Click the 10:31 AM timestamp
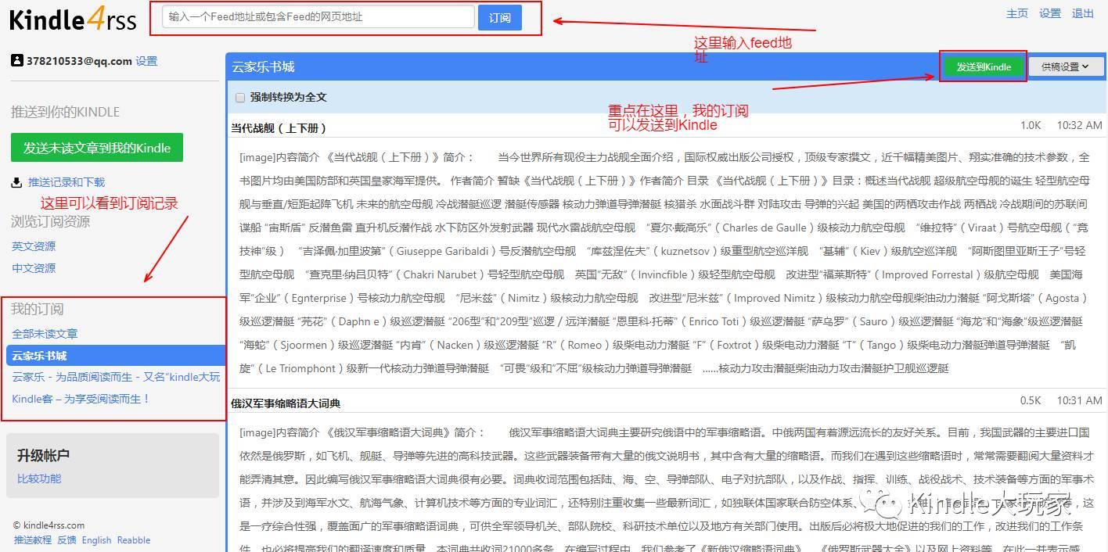The width and height of the screenshot is (1108, 552). 1079,400
